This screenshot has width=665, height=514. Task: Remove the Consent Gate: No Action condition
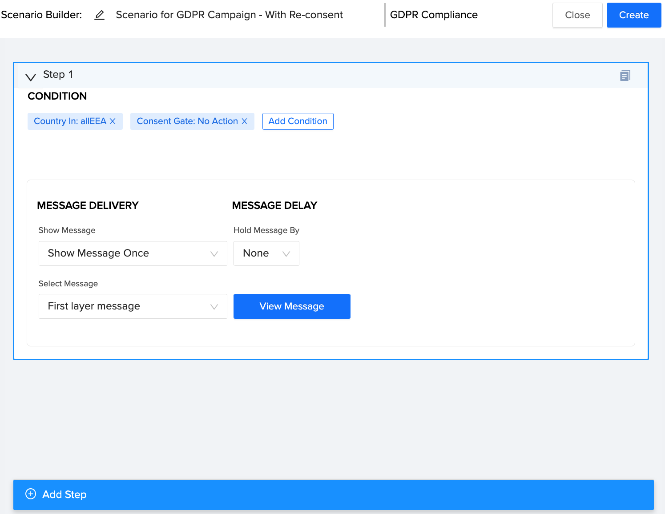click(x=244, y=121)
